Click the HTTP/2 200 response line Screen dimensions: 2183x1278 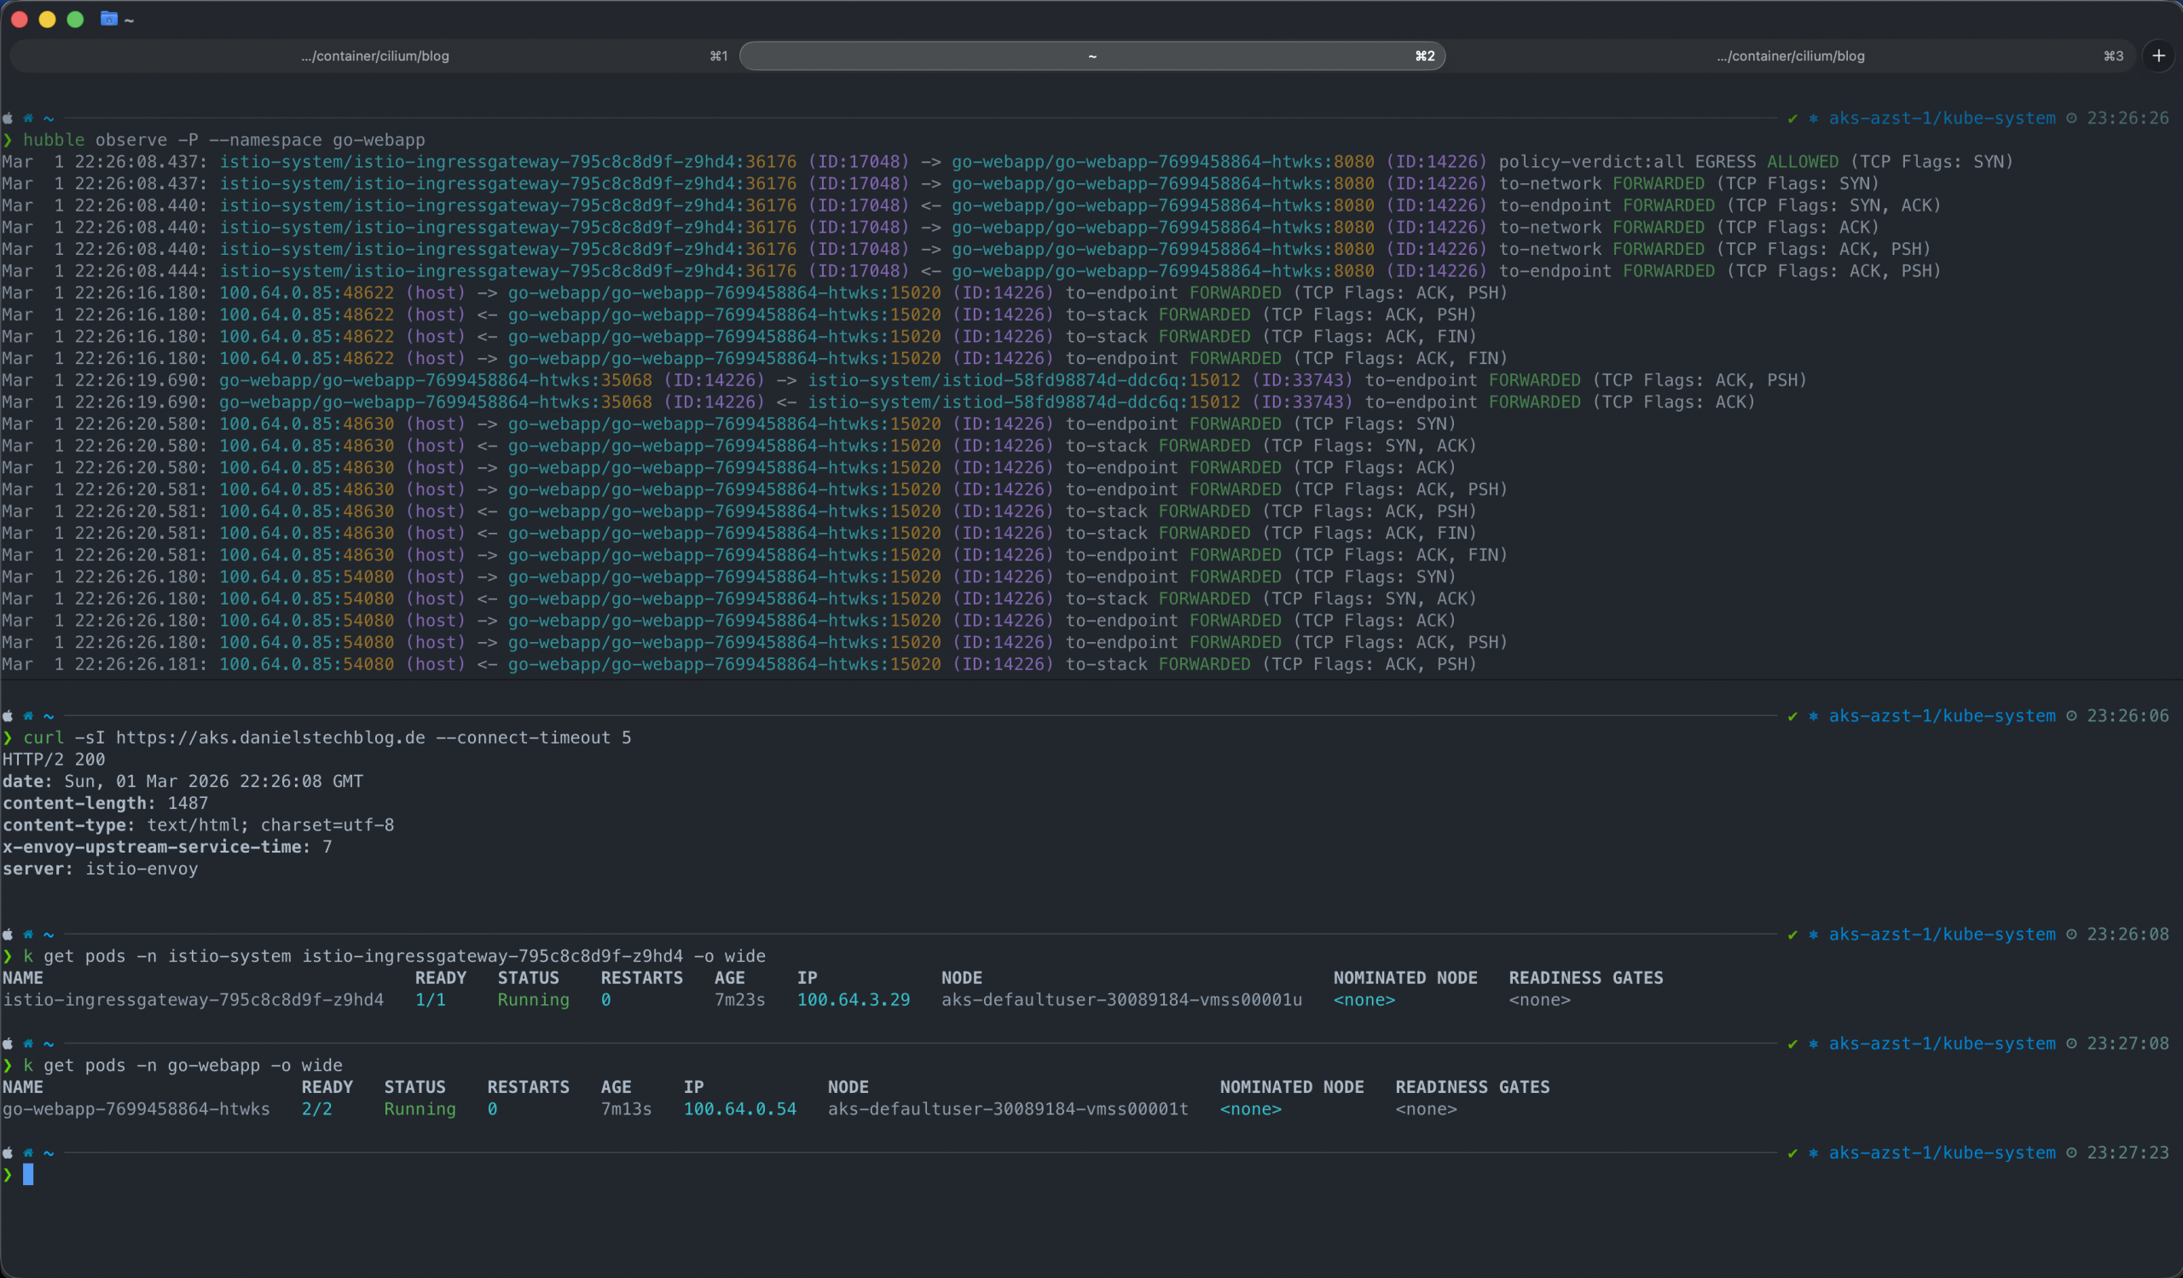coord(54,759)
